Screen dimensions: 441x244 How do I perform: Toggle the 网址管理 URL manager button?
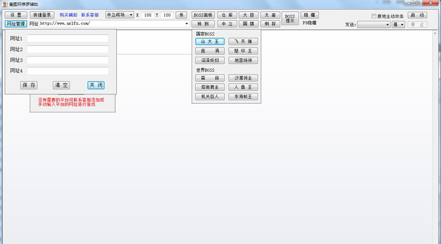point(16,24)
